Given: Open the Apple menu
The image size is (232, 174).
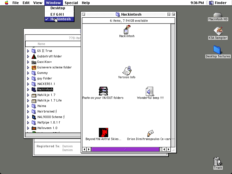Looking at the screenshot, I should coord(6,3).
